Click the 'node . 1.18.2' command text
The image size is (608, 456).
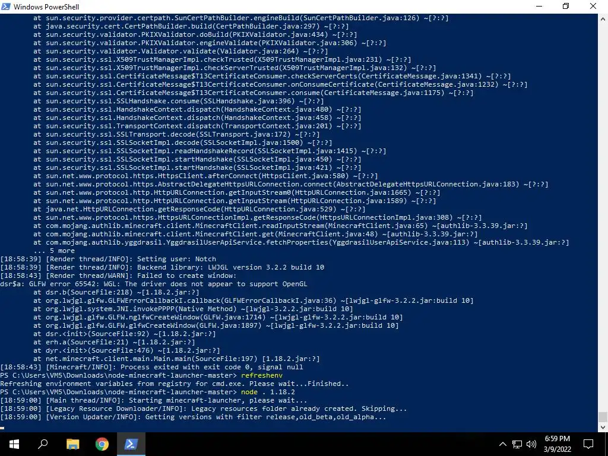(x=268, y=392)
